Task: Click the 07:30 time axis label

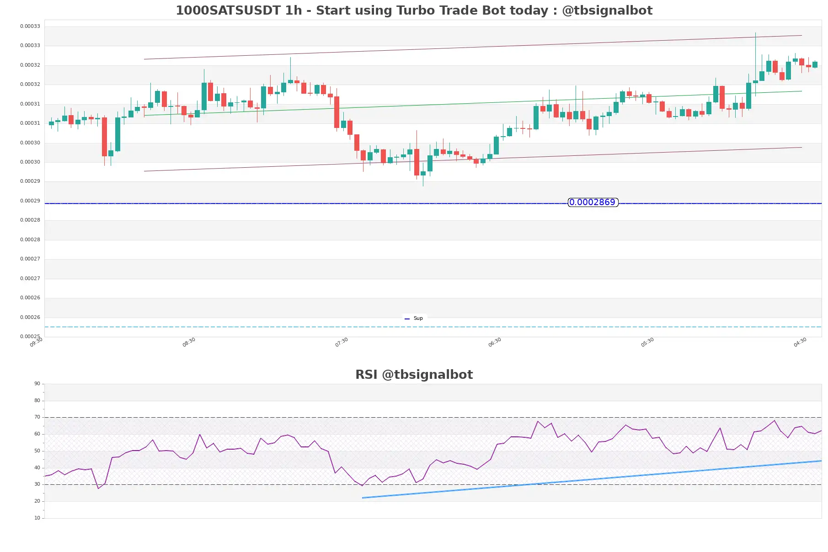Action: [x=342, y=342]
